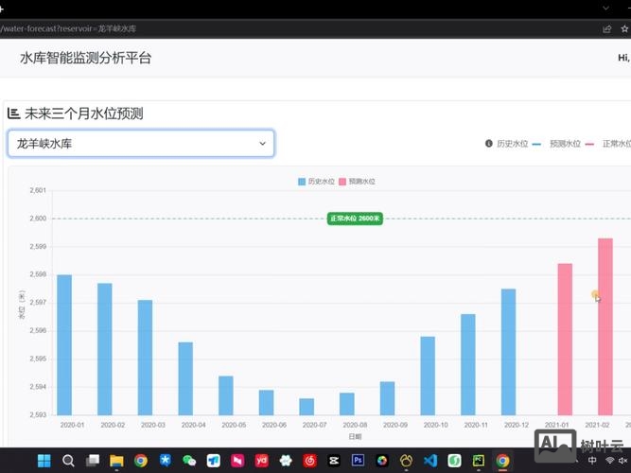The height and width of the screenshot is (473, 631).
Task: Click the 2020-08 history bar
Action: (x=347, y=404)
